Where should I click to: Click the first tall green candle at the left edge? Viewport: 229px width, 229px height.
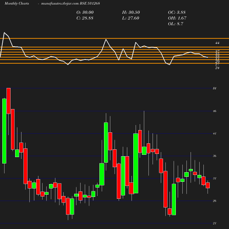4,131
